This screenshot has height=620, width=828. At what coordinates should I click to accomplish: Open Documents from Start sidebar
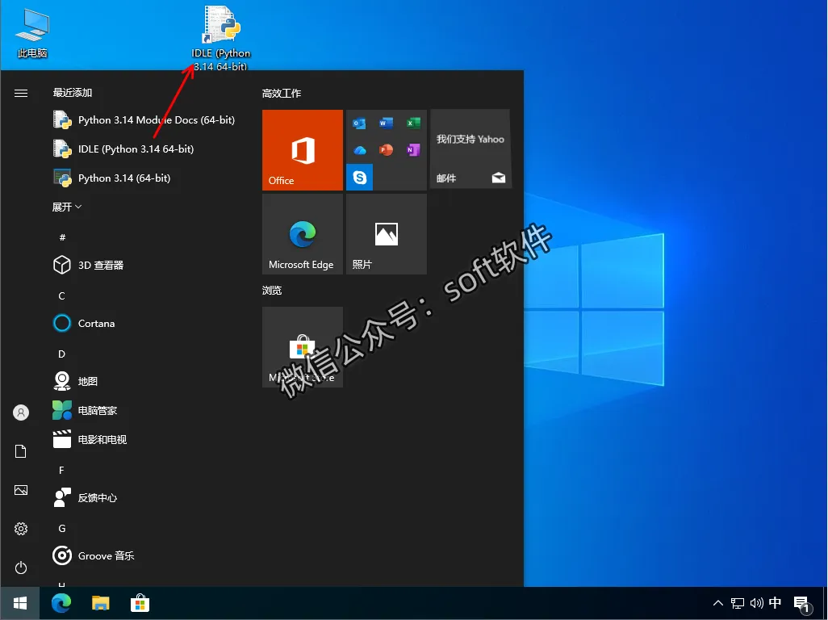[21, 451]
